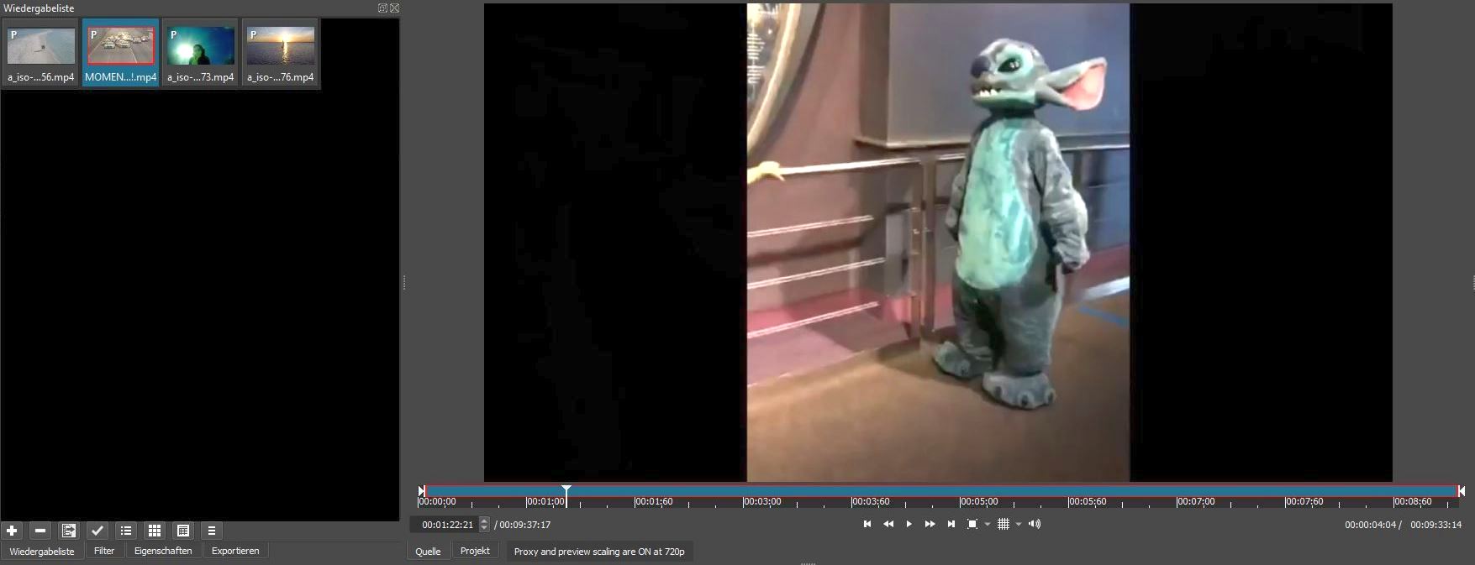The height and width of the screenshot is (565, 1475).
Task: Open the playlist hamburger menu
Action: [212, 531]
